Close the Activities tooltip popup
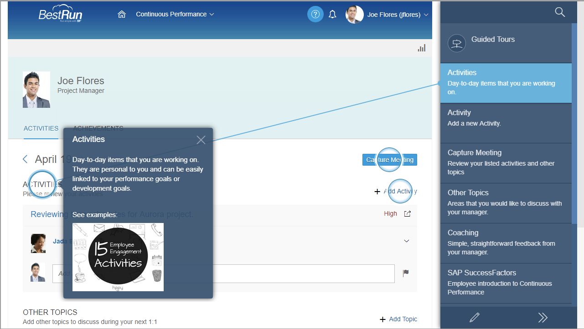This screenshot has width=584, height=329. [x=201, y=140]
